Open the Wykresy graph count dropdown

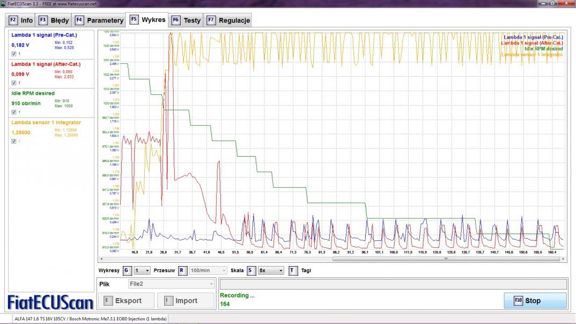point(142,271)
